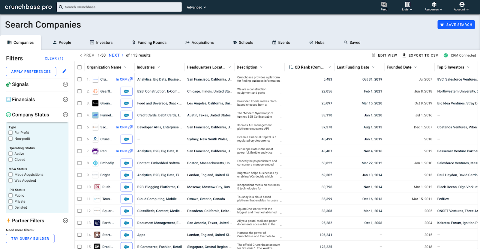480x249 pixels.
Task: Collapse the Company Status filter section
Action: [x=65, y=115]
